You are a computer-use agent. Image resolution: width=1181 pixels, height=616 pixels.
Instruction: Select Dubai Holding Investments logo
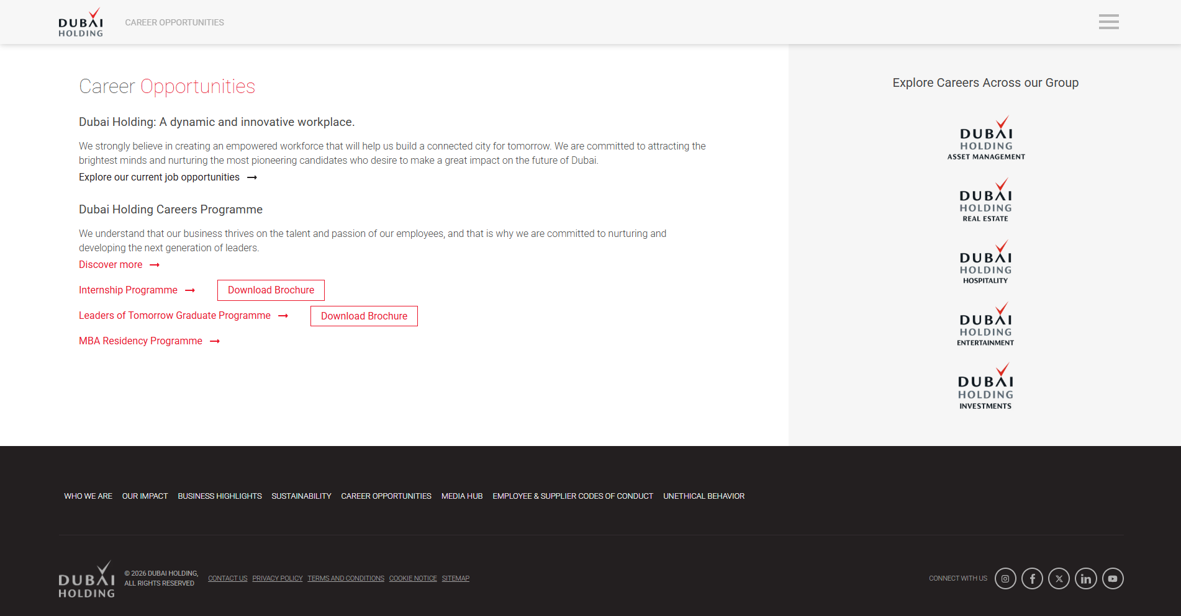(985, 386)
